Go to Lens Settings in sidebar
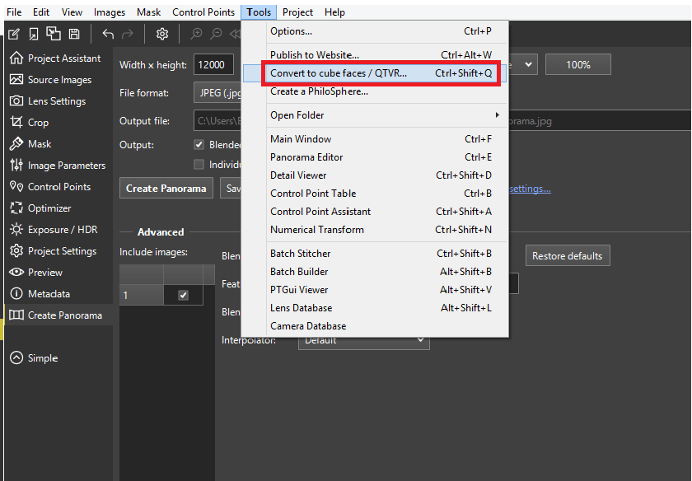Viewport: 692px width, 481px height. [x=56, y=101]
